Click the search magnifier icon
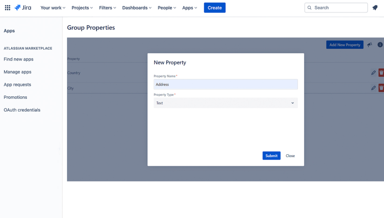The height and width of the screenshot is (218, 384). [309, 8]
